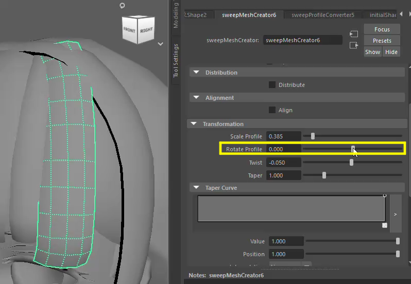Viewport: 411px width, 284px height.
Task: Collapse the Transformation section
Action: (194, 124)
